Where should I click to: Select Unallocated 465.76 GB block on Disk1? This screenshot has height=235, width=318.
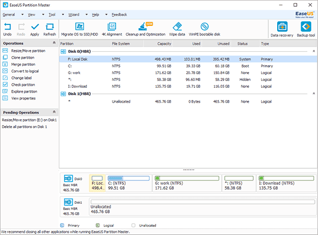(x=202, y=206)
